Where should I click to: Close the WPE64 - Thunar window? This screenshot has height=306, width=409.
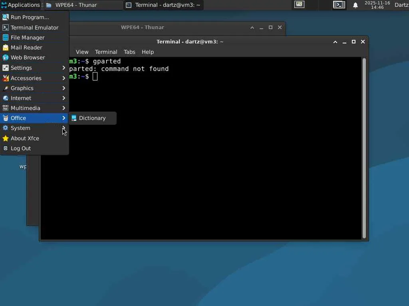click(x=280, y=27)
